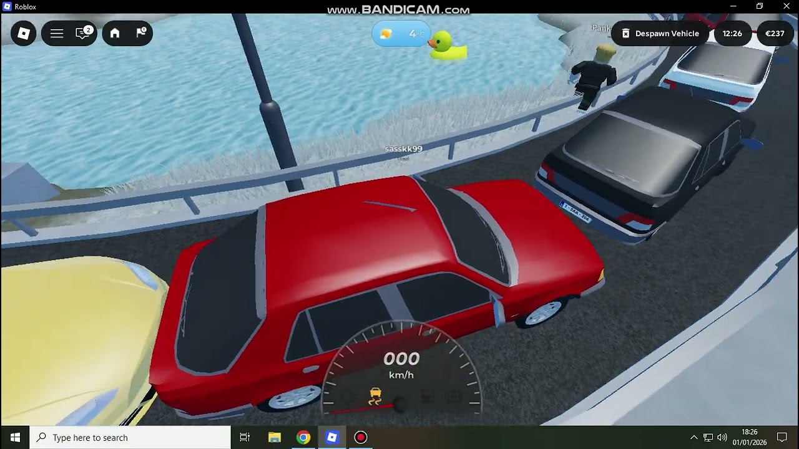Click the Roblox taskbar icon
799x449 pixels.
coord(332,437)
